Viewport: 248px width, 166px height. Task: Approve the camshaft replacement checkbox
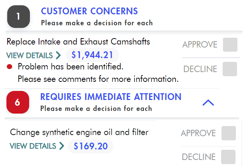pos(230,45)
